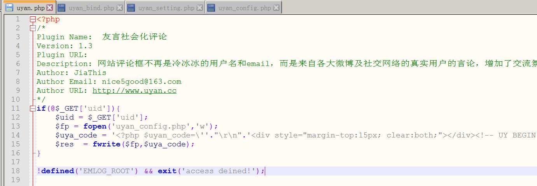Close the uyan_bind.php tab
The width and height of the screenshot is (537, 186).
pos(119,8)
